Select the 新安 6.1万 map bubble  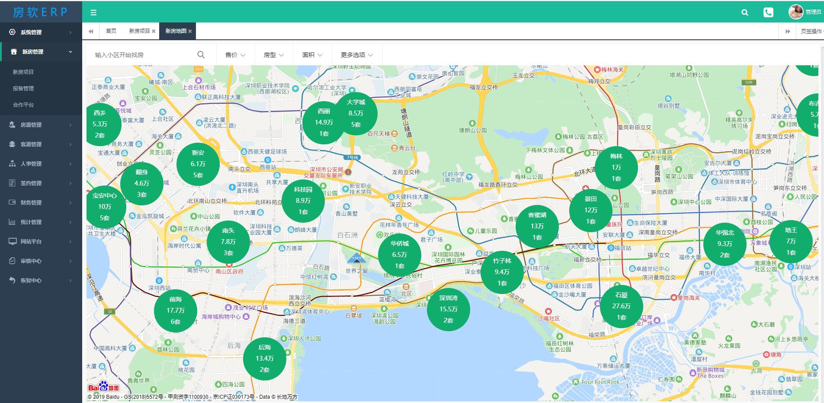point(198,164)
